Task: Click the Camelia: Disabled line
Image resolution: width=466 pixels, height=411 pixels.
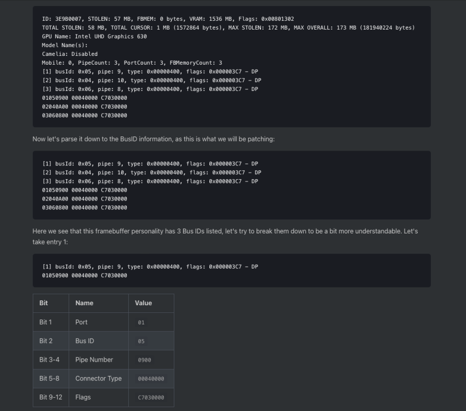Action: coord(70,54)
